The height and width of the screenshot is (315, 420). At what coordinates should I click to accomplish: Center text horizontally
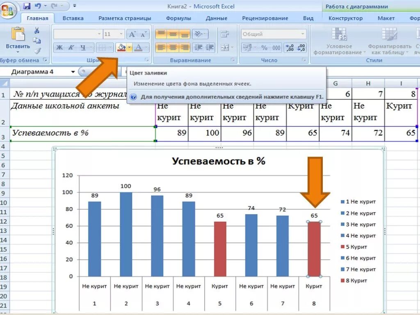[173, 48]
